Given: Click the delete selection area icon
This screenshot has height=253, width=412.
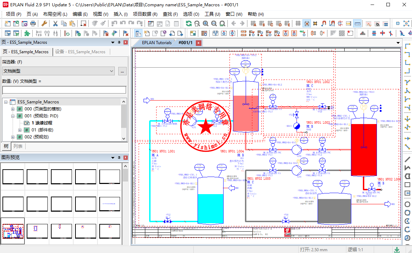Looking at the screenshot, I should (x=83, y=23).
